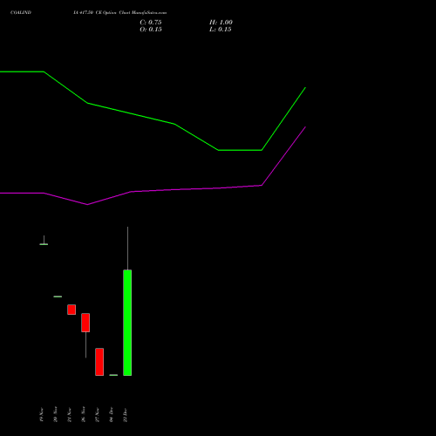The width and height of the screenshot is (436, 436).
Task: Click the tall green candlestick for 22 Dec
Action: click(127, 323)
